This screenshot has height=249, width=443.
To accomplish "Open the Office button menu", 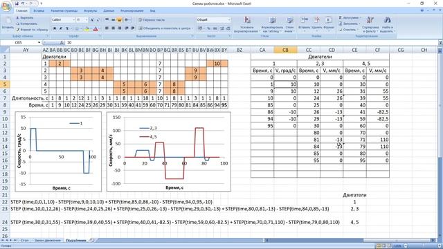I will tap(6, 6).
